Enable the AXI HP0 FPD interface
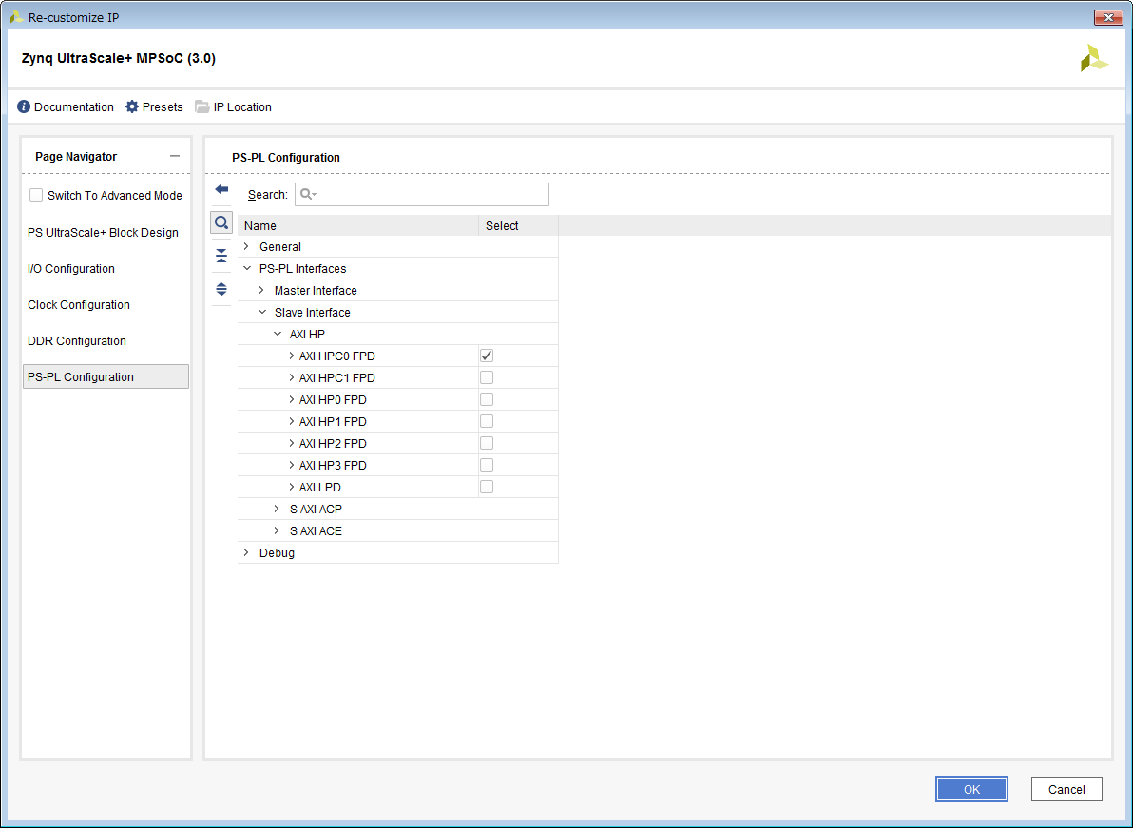 coord(486,399)
